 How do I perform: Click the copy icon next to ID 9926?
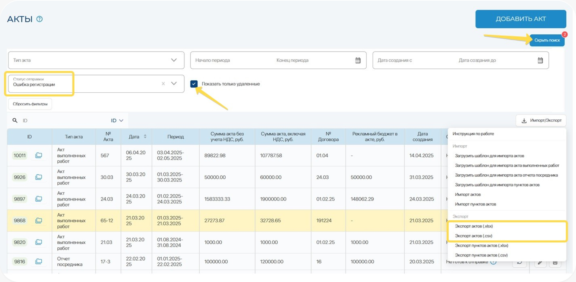coord(39,177)
